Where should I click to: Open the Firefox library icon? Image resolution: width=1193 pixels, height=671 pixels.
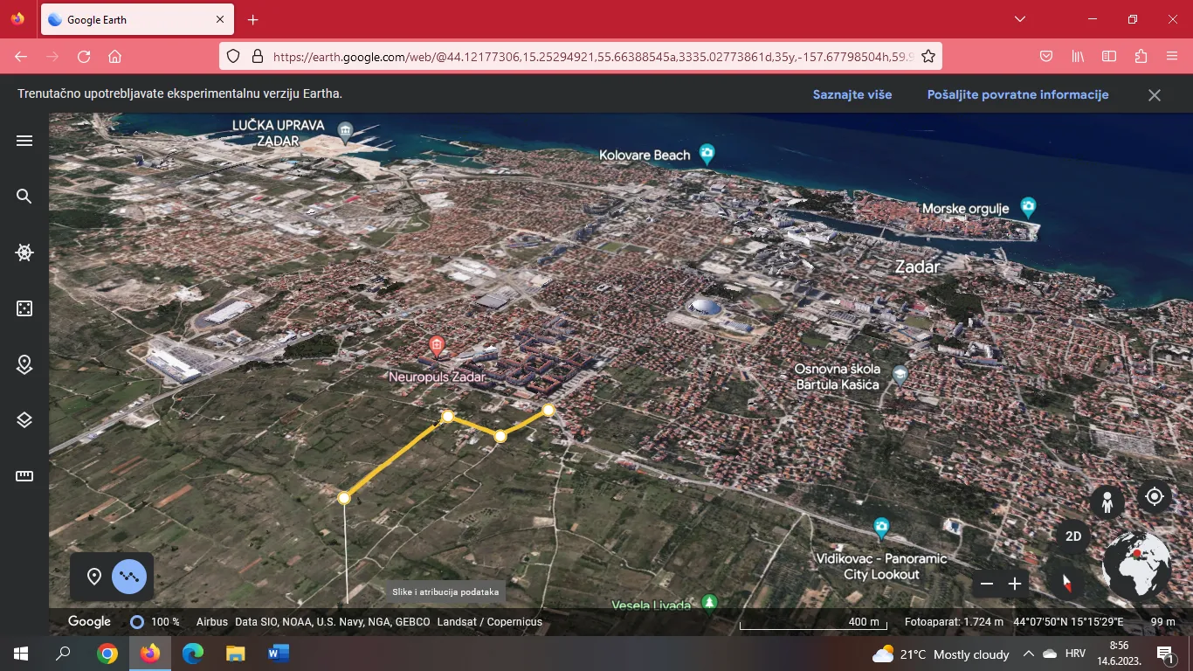1078,57
